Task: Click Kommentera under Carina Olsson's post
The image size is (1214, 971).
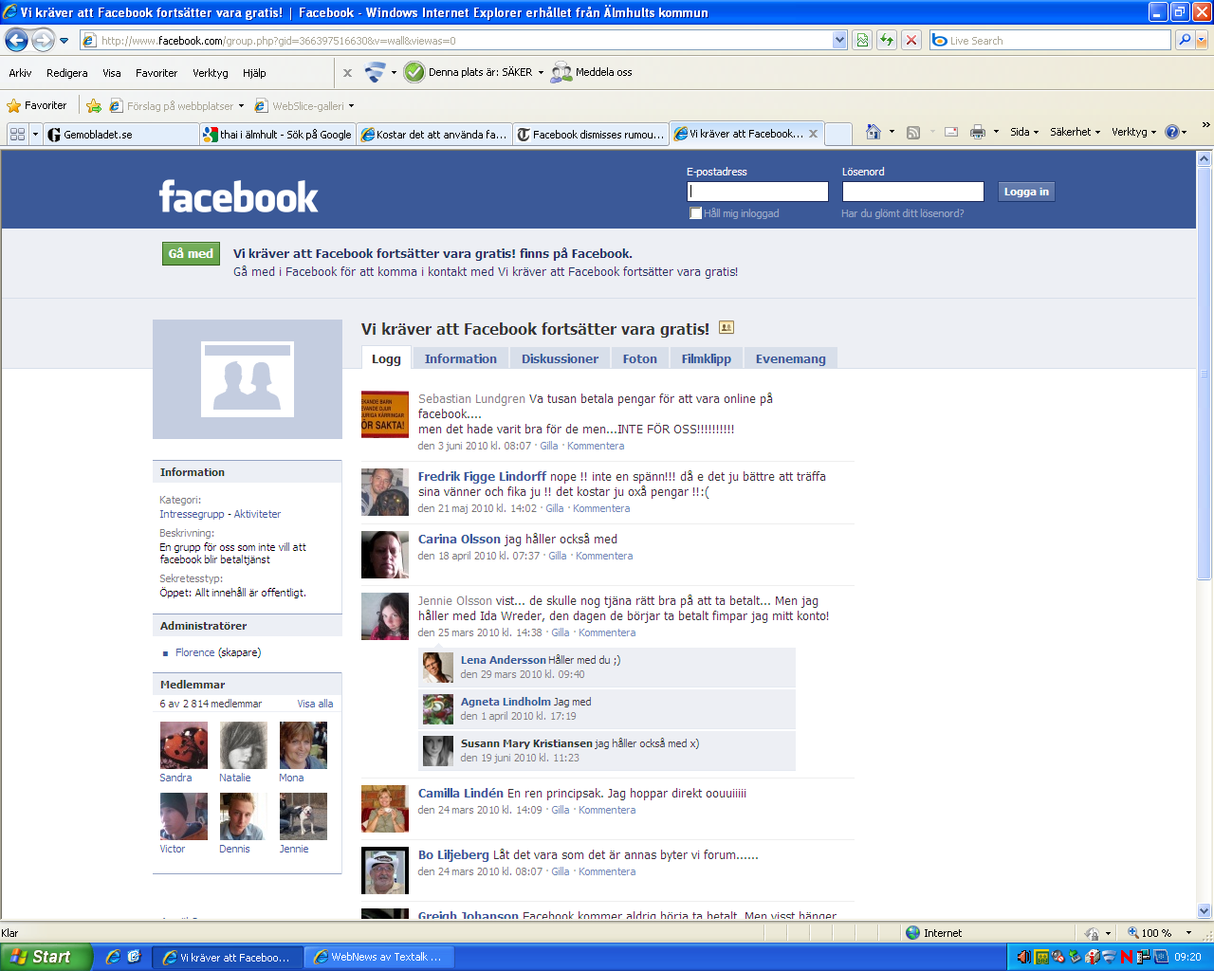Action: (604, 556)
